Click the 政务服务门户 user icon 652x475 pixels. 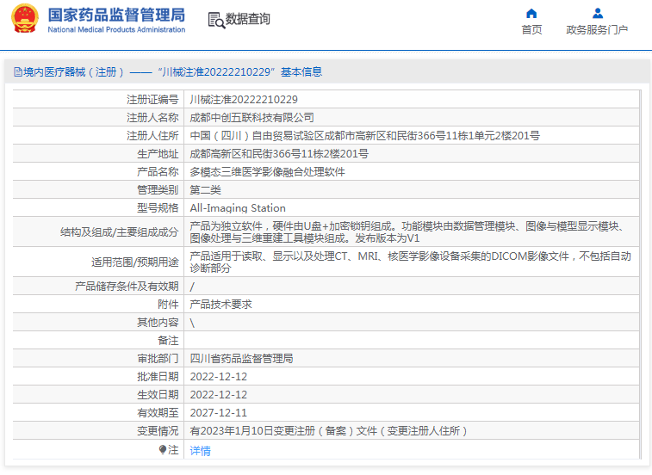click(598, 14)
